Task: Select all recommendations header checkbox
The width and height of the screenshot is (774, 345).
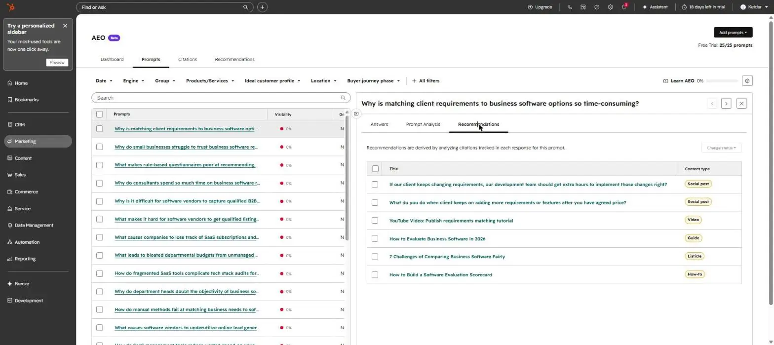Action: [x=375, y=169]
